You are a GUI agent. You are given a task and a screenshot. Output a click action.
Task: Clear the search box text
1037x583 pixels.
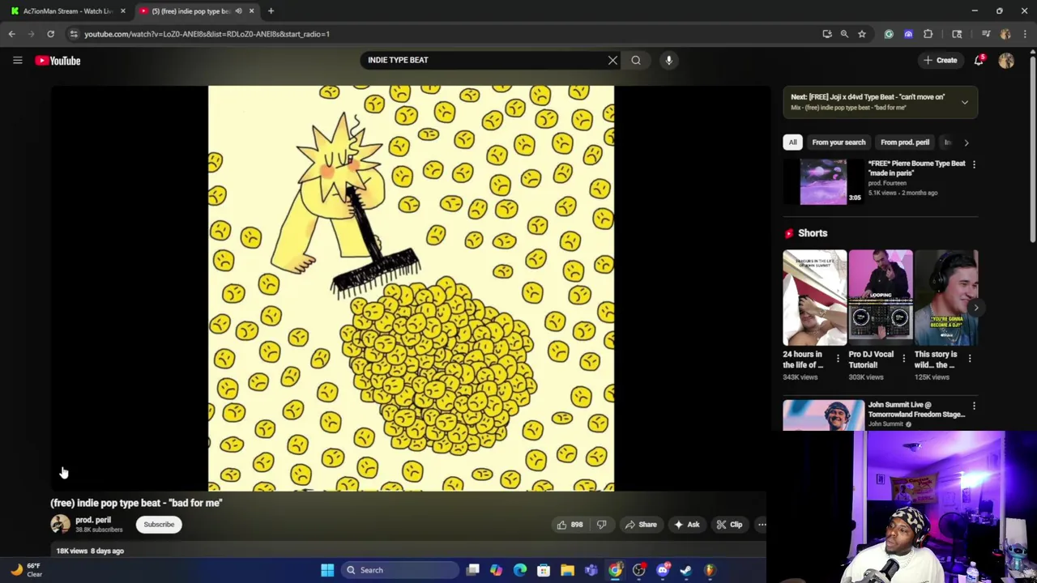(612, 60)
